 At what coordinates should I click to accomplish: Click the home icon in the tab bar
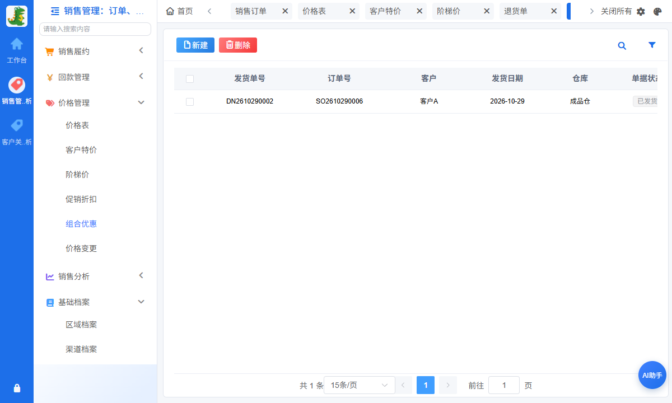pyautogui.click(x=170, y=11)
